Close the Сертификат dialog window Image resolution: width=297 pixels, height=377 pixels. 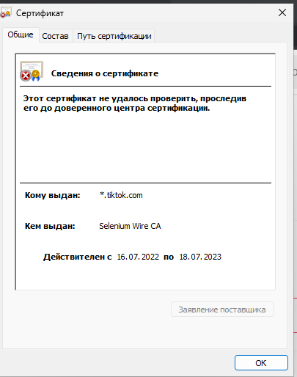point(282,12)
